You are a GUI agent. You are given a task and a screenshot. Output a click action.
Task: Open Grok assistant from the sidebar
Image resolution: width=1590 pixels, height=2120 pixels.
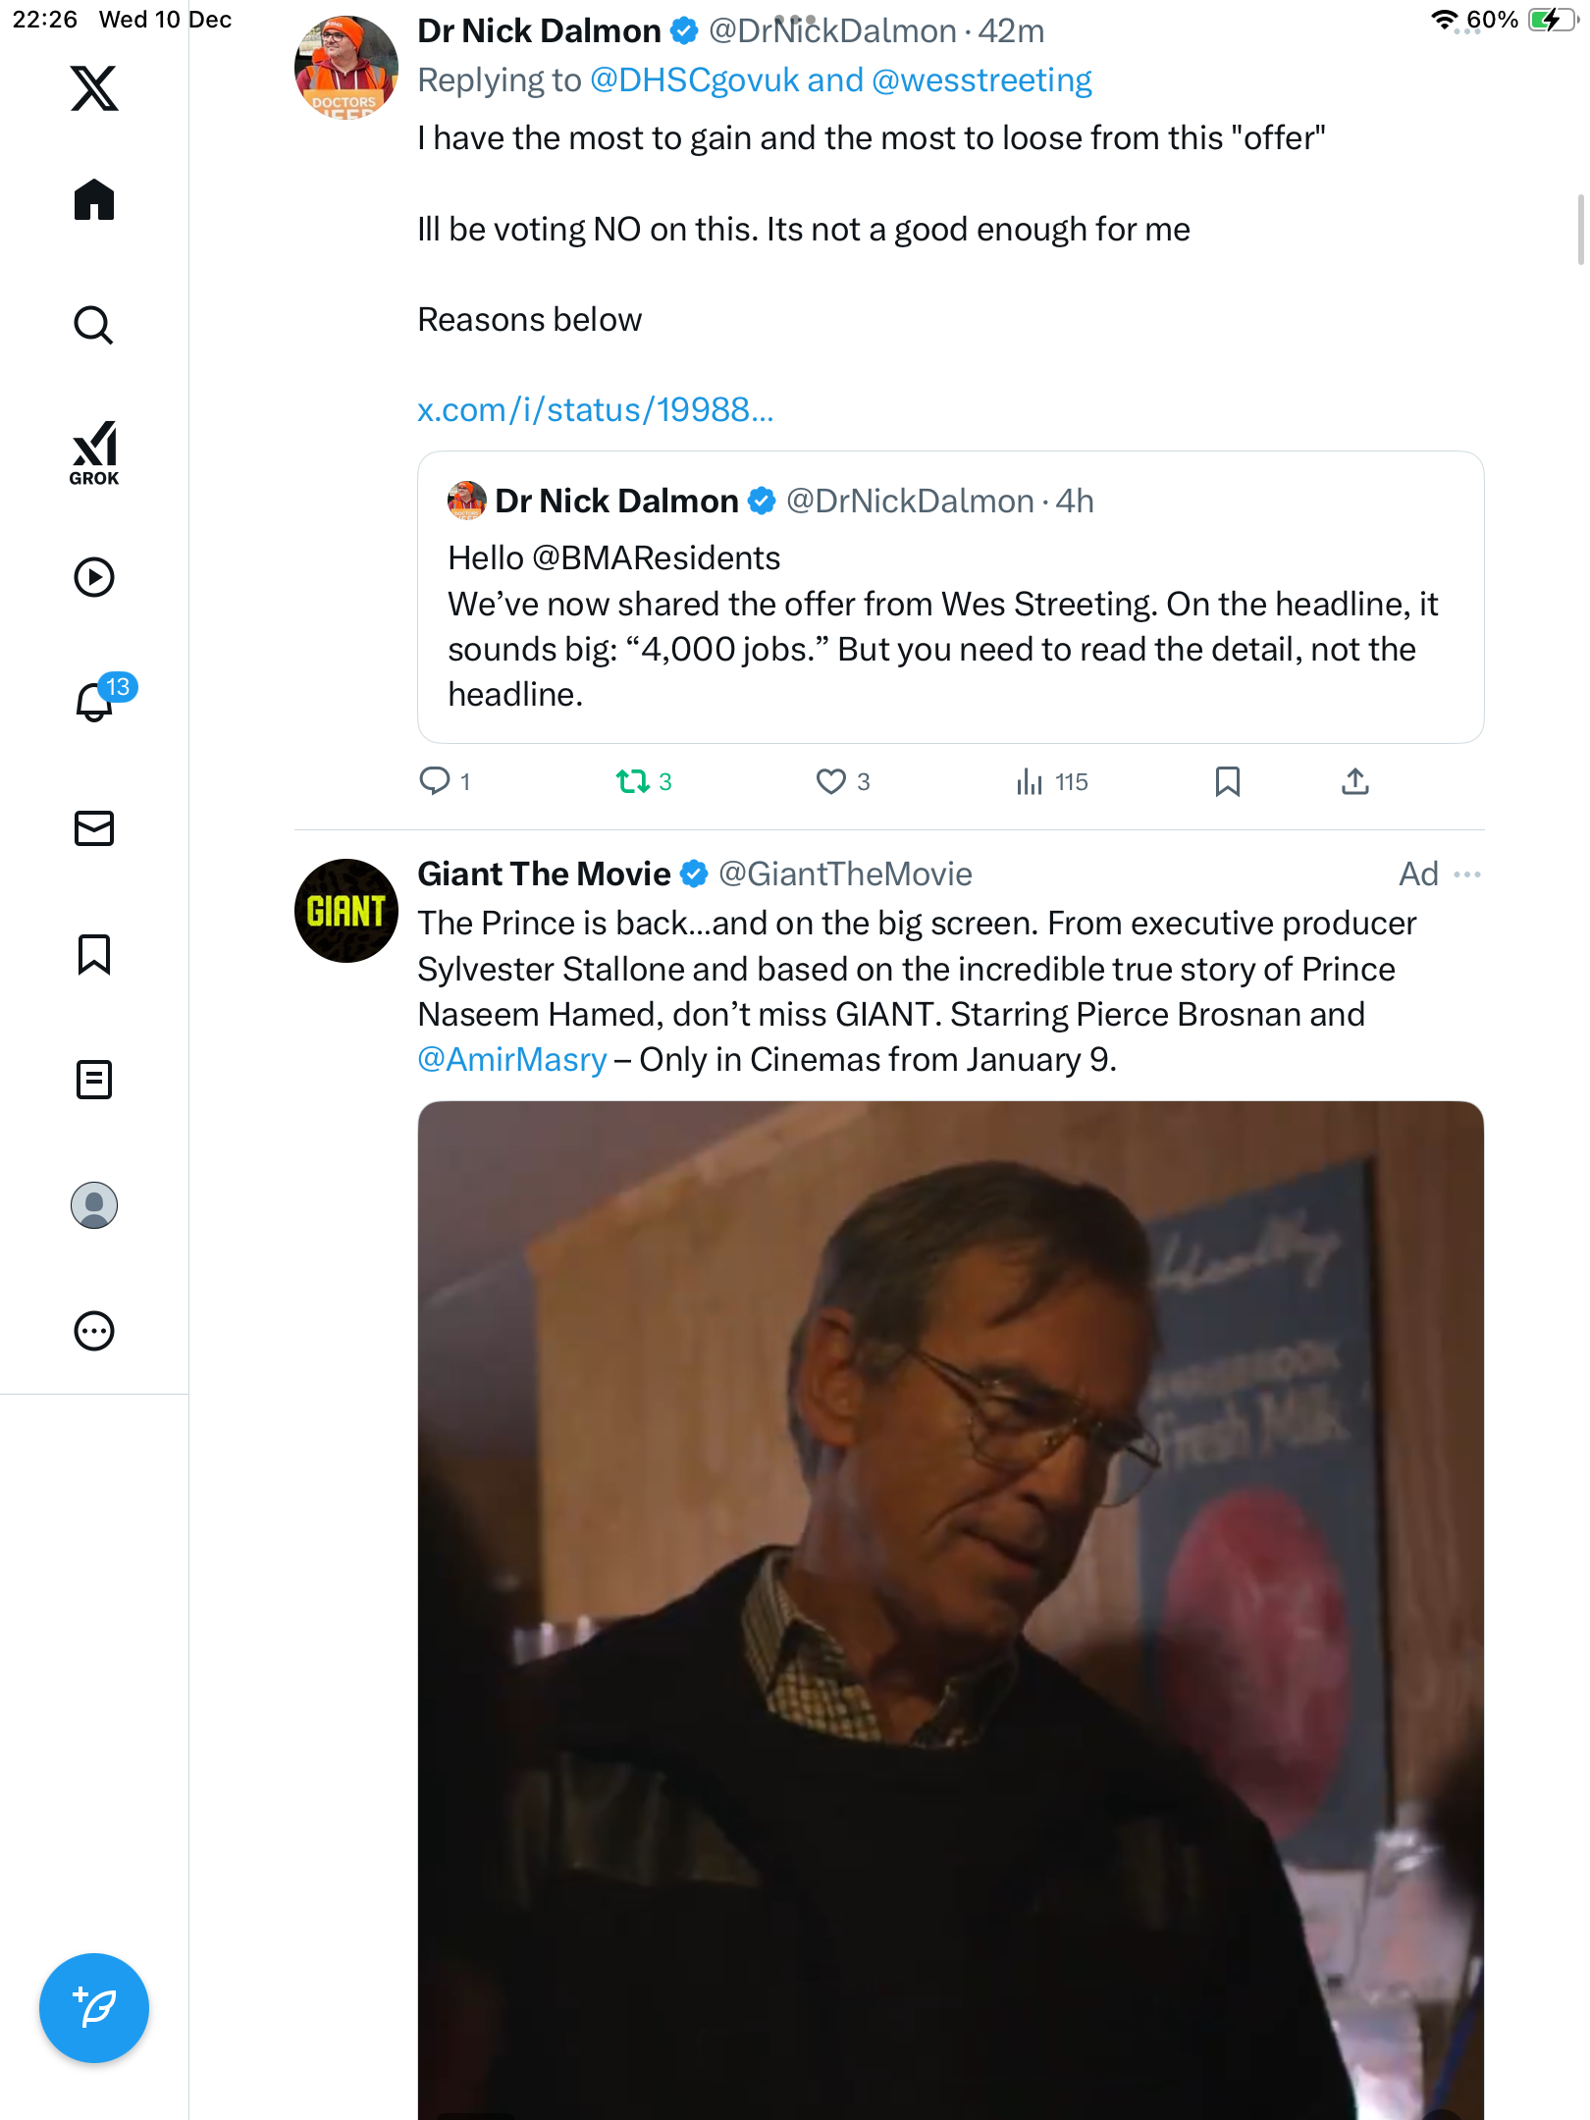click(94, 453)
